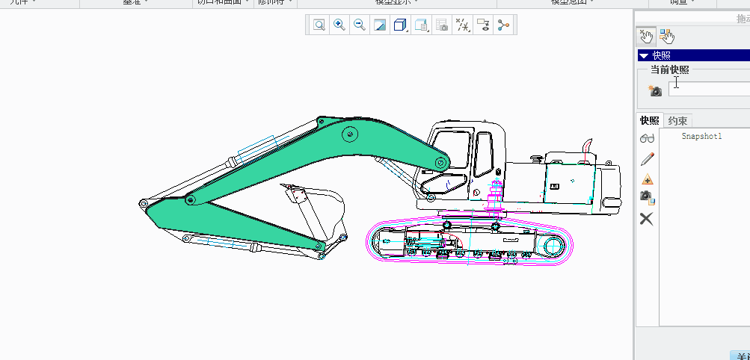Display selected snapshot with the glasses icon
This screenshot has height=360, width=750.
click(x=648, y=139)
